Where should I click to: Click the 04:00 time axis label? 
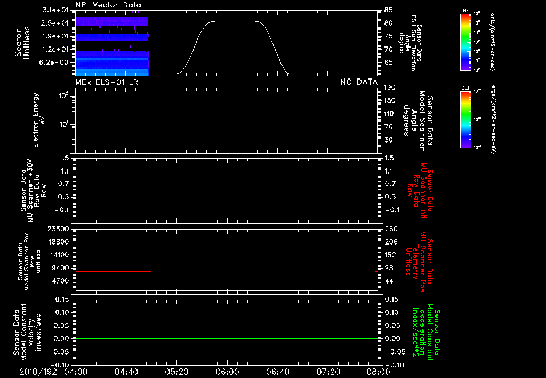(75, 372)
